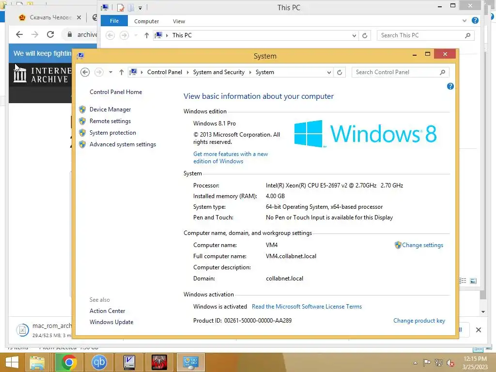Go back in the Chrome browser
Viewport: 496px width, 372px height.
(x=19, y=34)
